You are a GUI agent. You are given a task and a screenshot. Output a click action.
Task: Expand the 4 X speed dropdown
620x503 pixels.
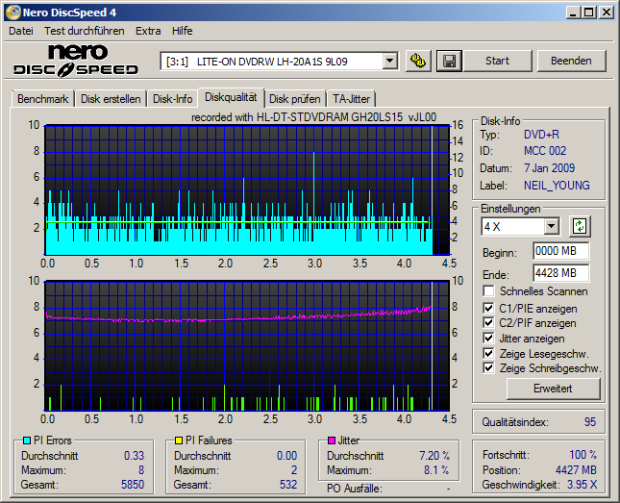point(551,227)
